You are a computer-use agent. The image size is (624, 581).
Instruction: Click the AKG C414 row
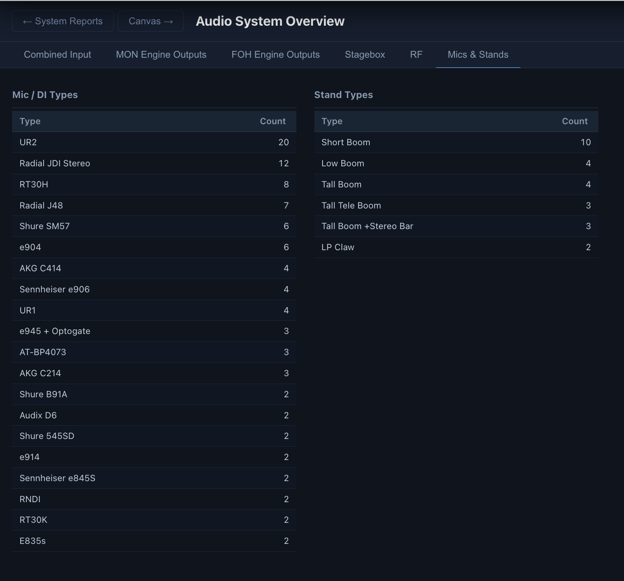154,269
